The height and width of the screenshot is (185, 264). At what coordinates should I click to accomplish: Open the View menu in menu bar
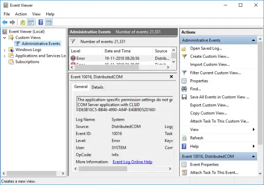[x=37, y=14]
